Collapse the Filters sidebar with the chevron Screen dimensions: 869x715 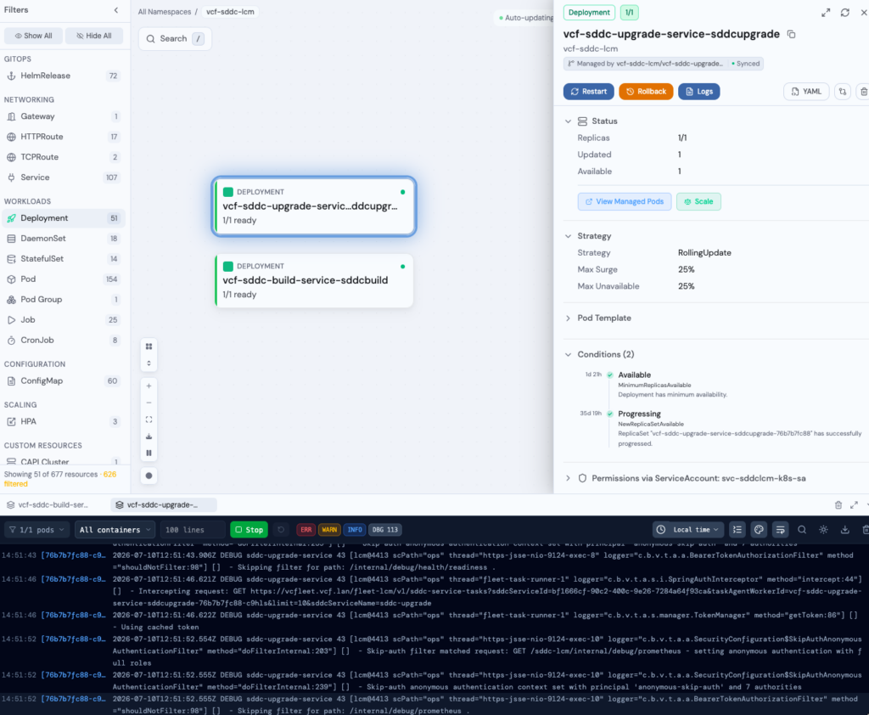click(115, 10)
